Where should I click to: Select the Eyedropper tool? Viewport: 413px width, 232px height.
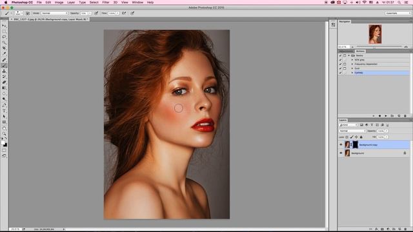tap(4, 54)
